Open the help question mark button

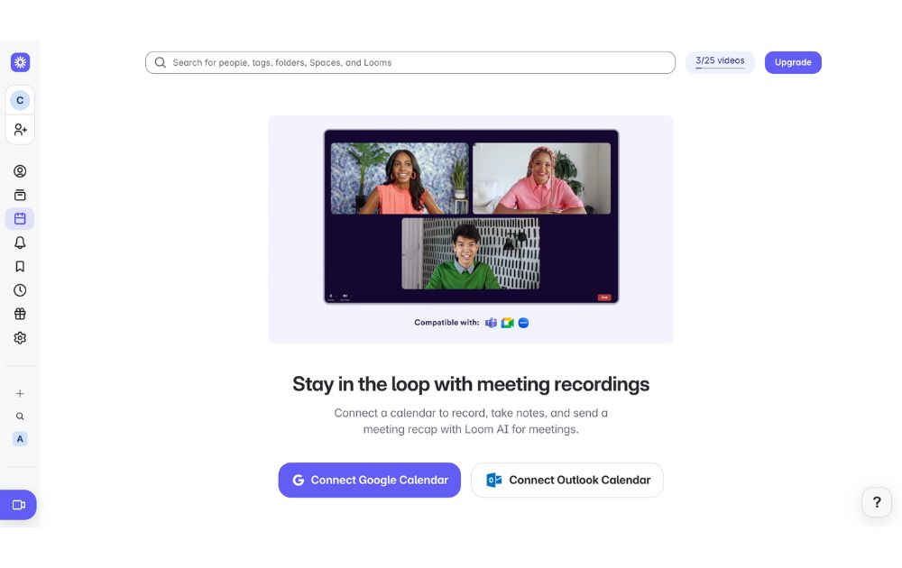[x=877, y=502]
